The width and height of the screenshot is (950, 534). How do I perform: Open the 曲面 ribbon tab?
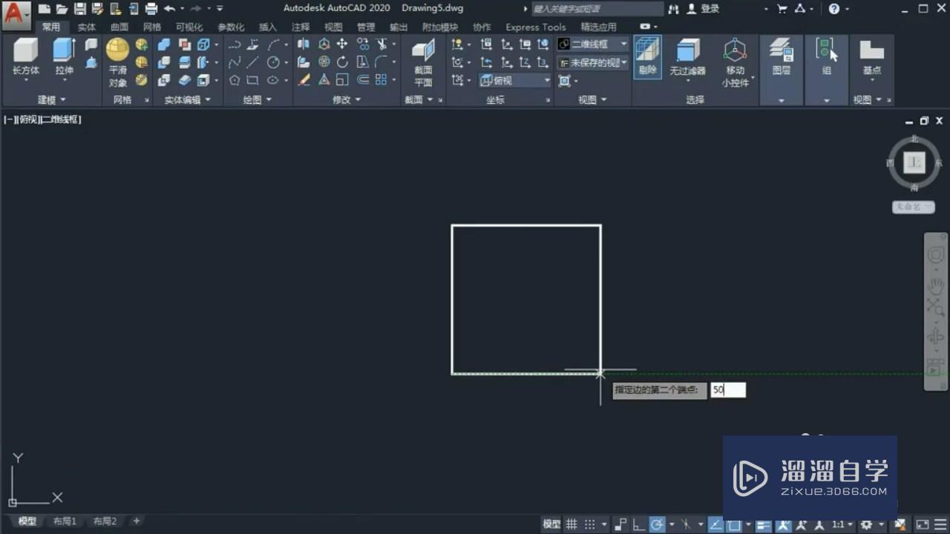click(119, 27)
